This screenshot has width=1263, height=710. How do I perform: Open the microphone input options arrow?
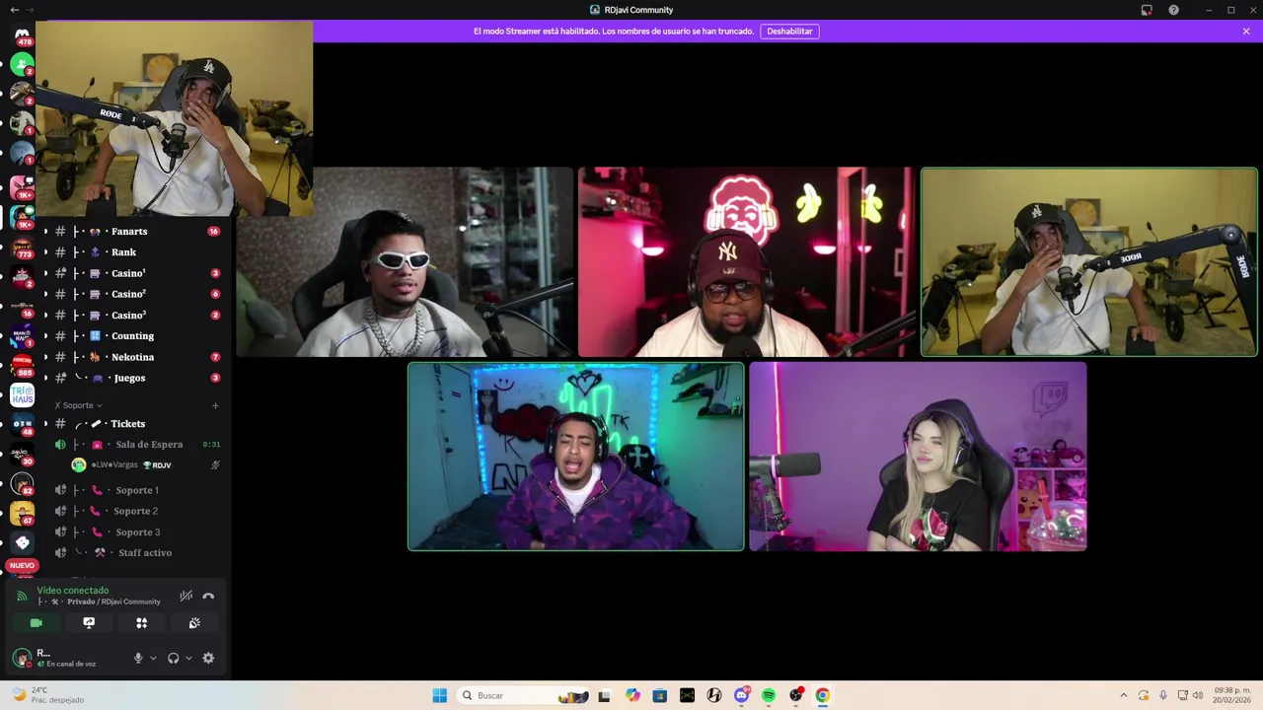click(152, 658)
